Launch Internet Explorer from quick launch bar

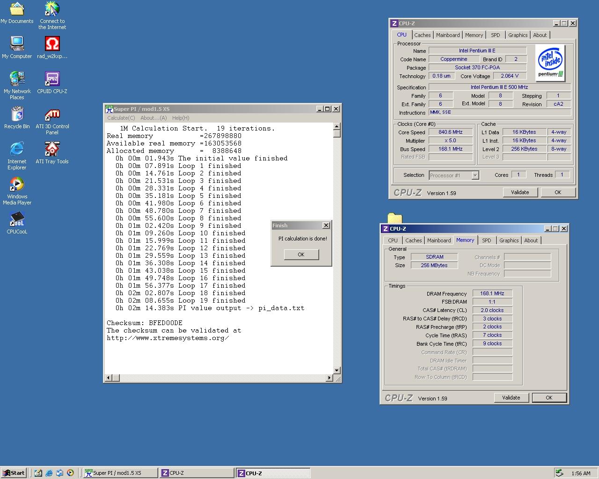[49, 473]
